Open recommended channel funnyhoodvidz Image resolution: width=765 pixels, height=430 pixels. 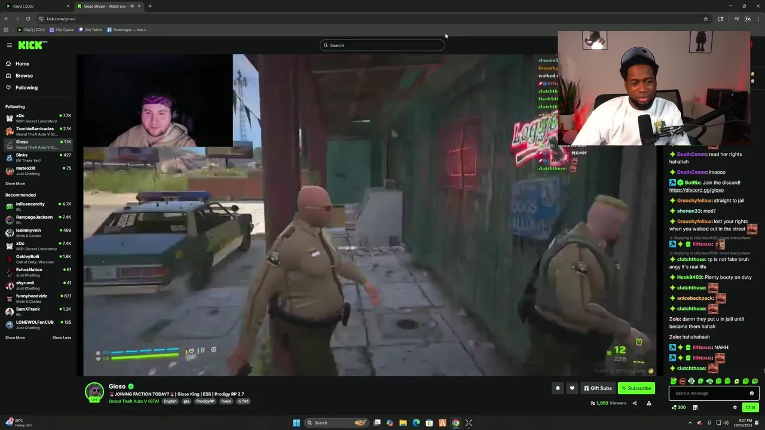pyautogui.click(x=38, y=299)
